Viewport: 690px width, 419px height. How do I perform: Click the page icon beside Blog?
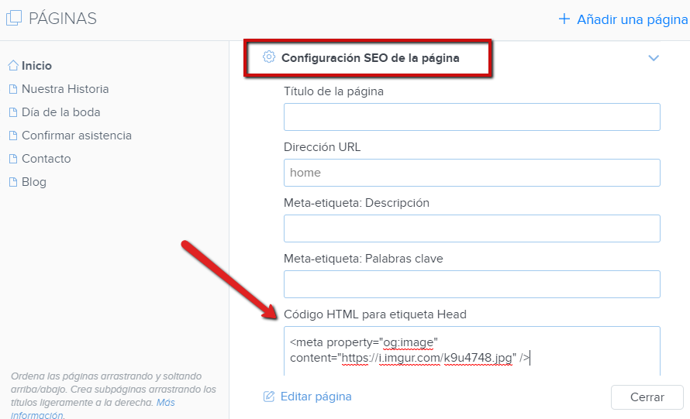(x=13, y=182)
